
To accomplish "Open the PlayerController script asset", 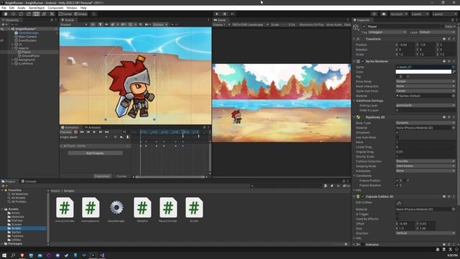I will 168,209.
